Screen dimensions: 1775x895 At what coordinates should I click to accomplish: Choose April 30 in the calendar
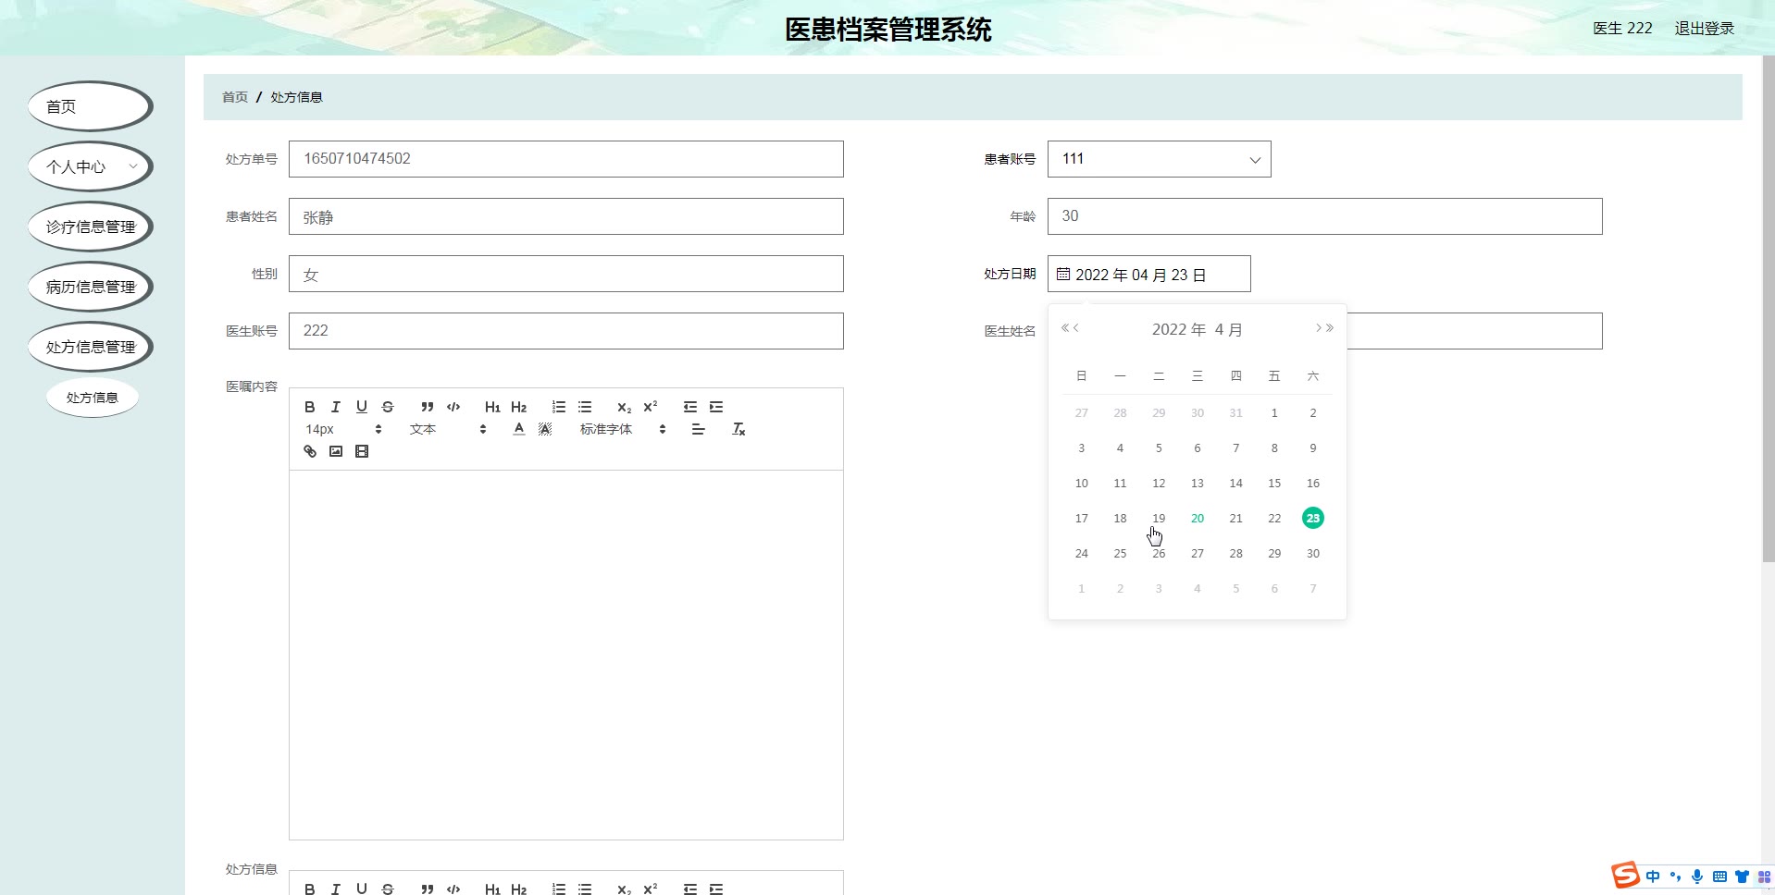click(x=1313, y=554)
